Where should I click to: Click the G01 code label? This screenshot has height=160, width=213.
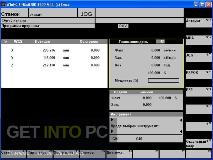point(116,139)
